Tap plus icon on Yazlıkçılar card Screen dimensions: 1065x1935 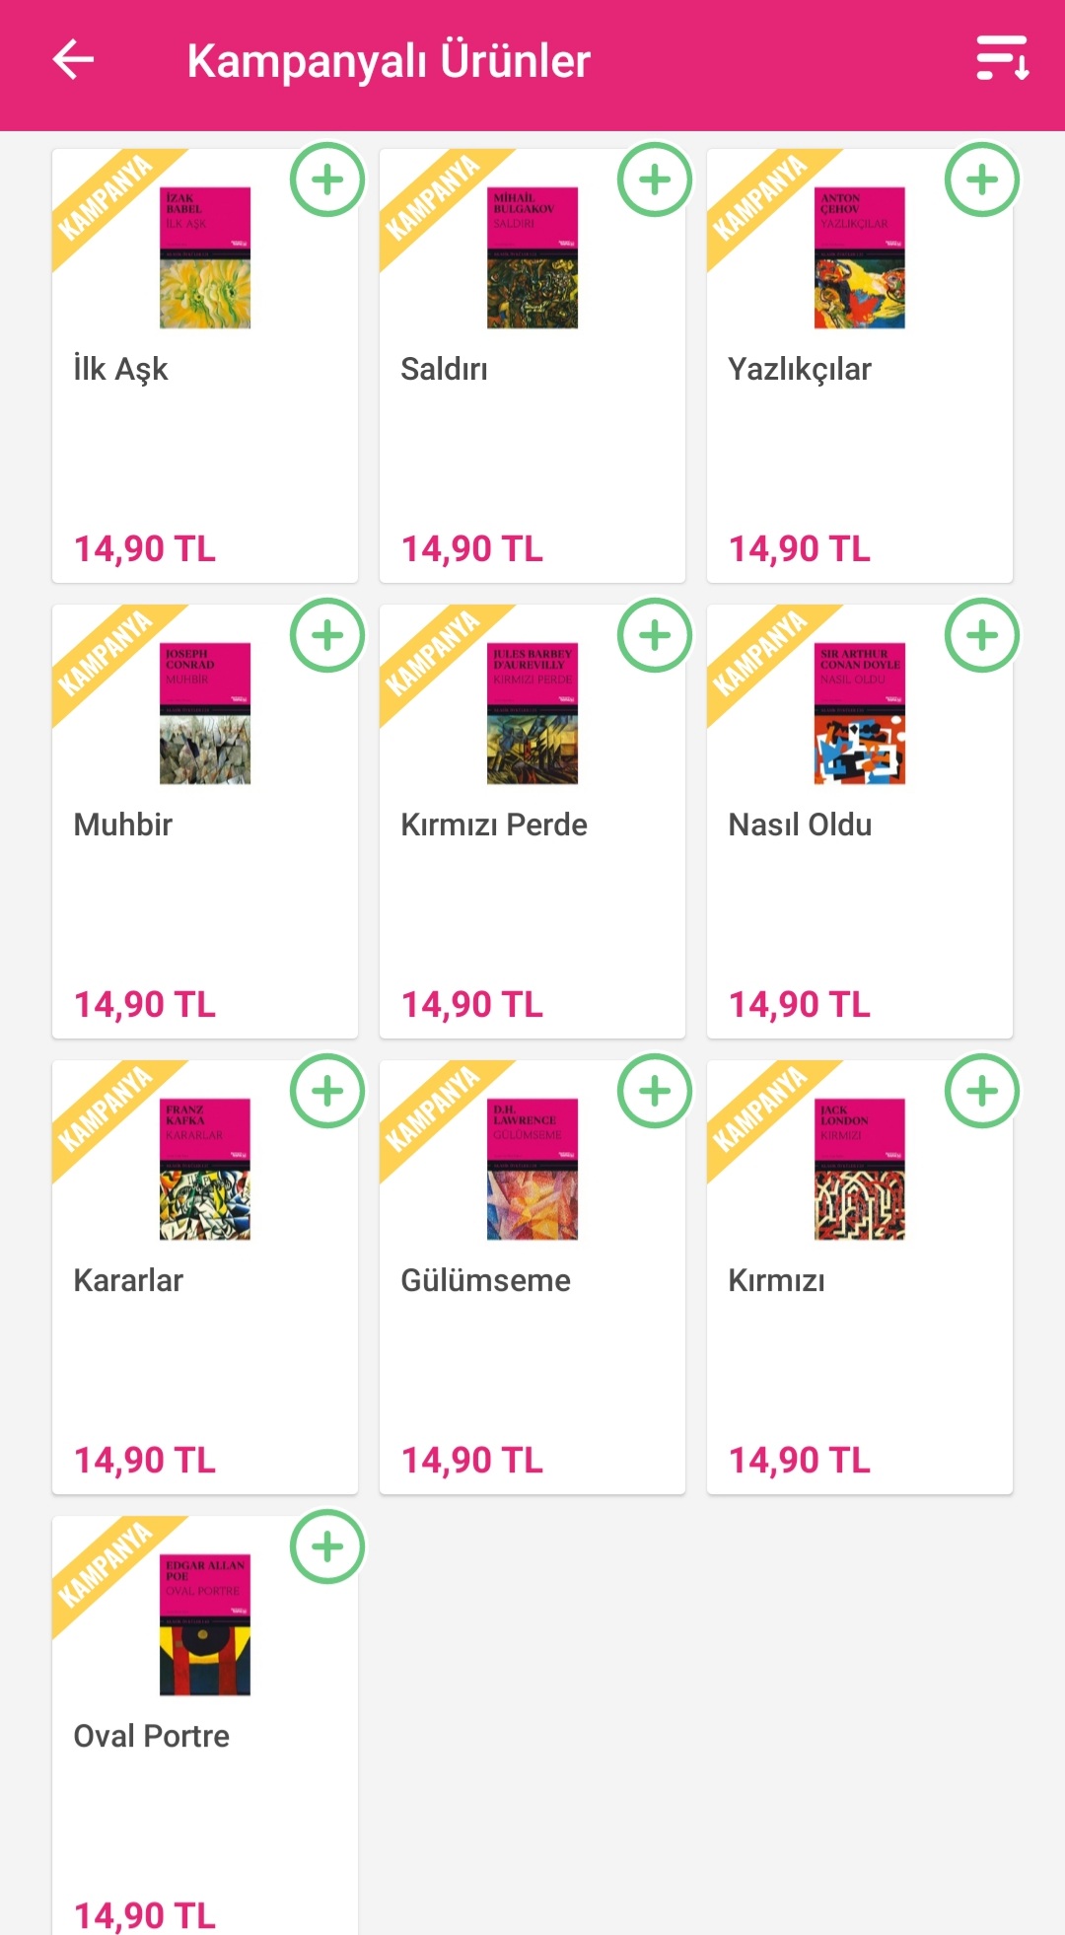(982, 180)
